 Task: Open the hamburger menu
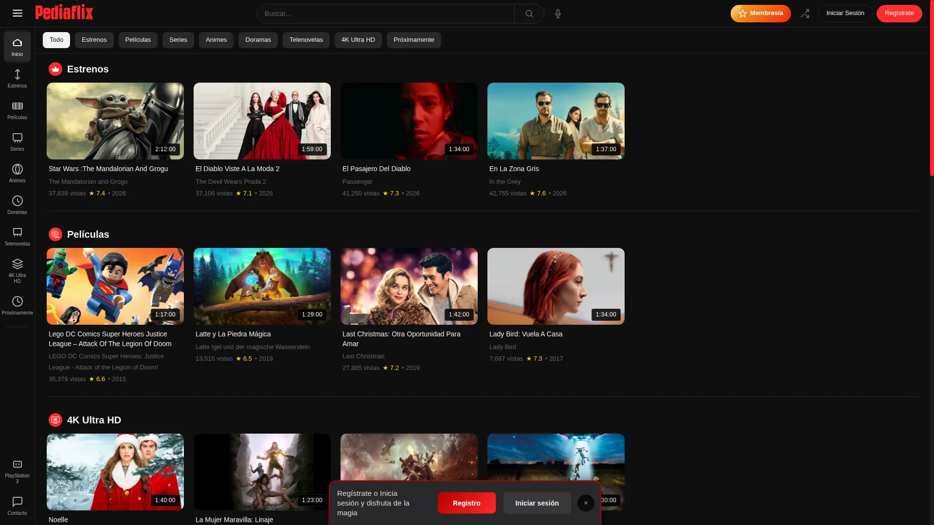(18, 13)
